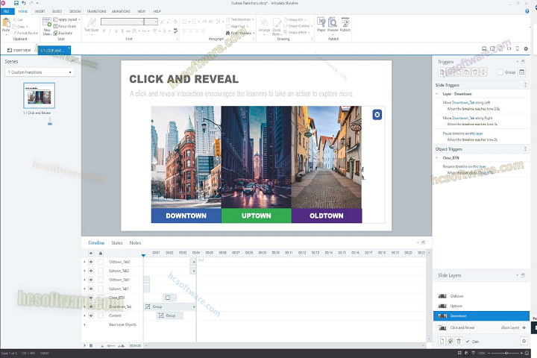Screen dimensions: 537x358
Task: Lock the Oldtown_Tab2 timeline row
Action: (101, 262)
